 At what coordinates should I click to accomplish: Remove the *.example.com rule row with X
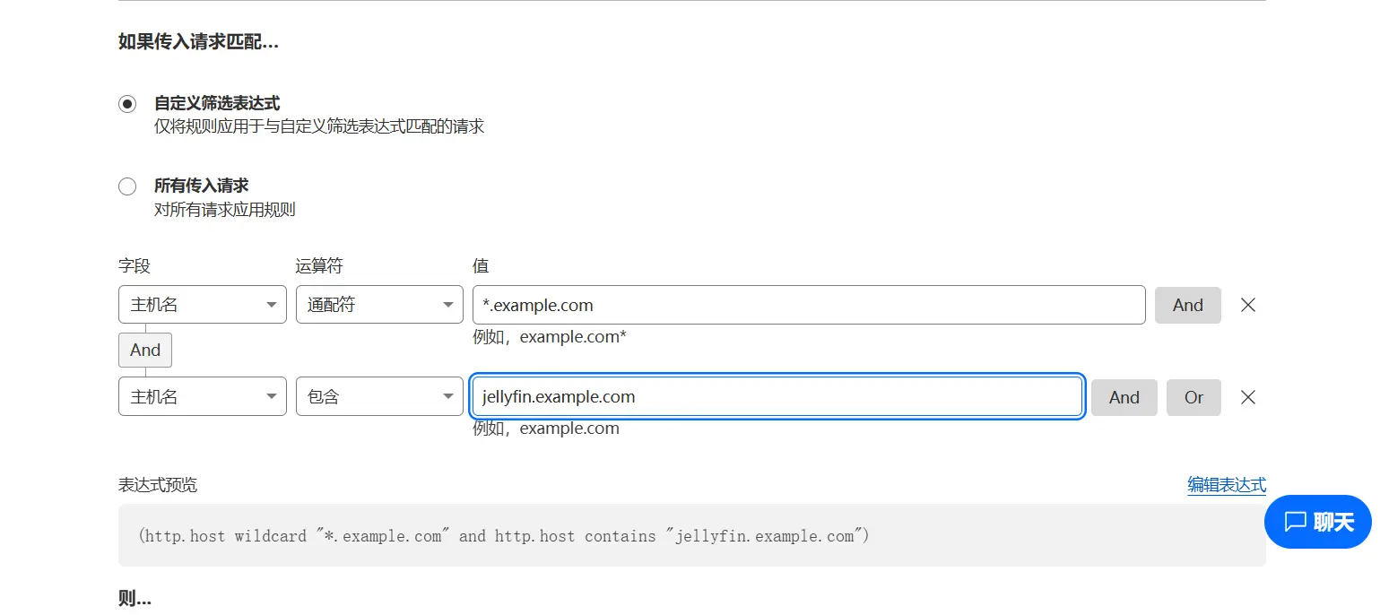pos(1247,305)
